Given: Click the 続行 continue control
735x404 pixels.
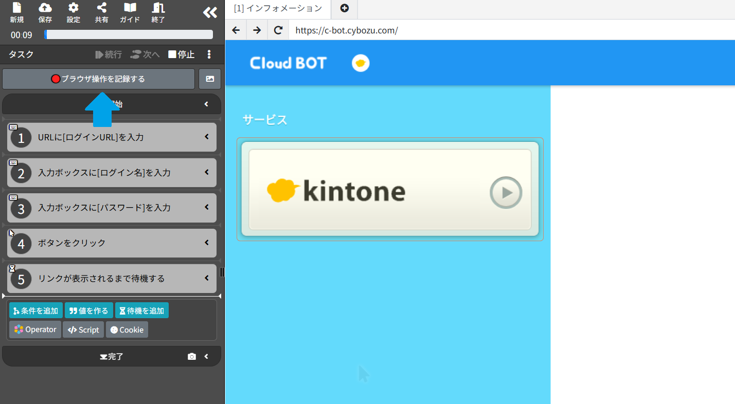Looking at the screenshot, I should (109, 54).
